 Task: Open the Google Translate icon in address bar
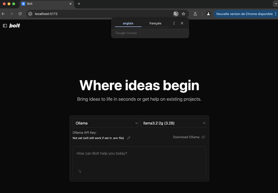coord(175,14)
